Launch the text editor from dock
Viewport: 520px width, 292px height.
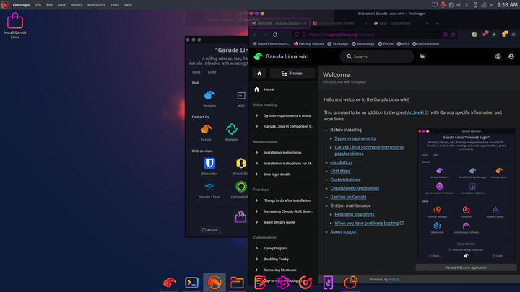260,283
